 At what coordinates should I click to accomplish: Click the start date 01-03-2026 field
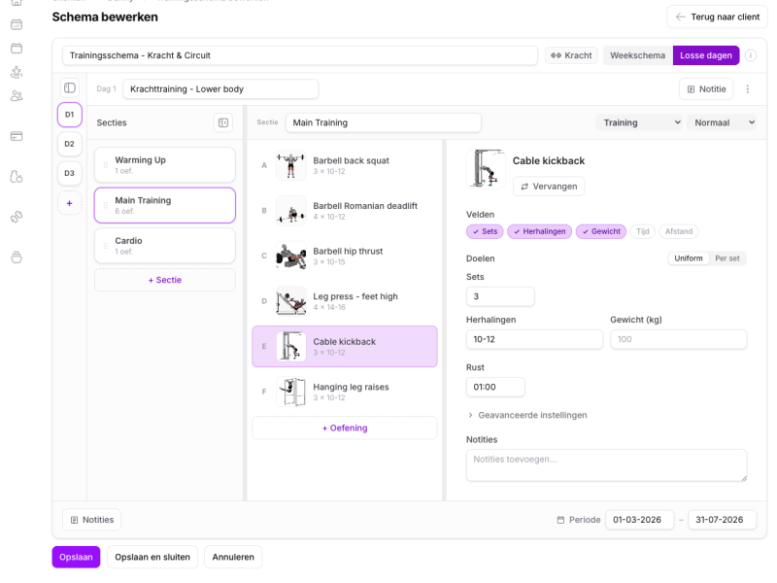point(639,520)
